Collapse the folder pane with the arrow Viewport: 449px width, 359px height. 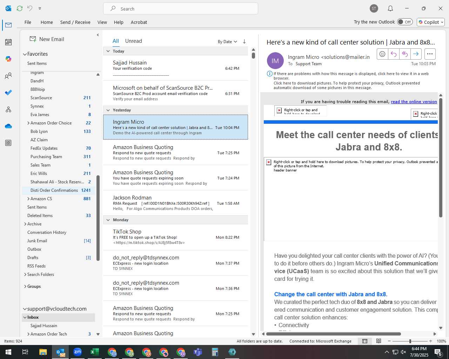point(98,35)
